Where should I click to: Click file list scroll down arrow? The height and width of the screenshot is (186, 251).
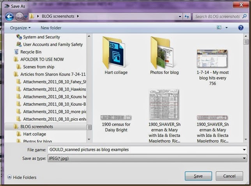point(246,139)
